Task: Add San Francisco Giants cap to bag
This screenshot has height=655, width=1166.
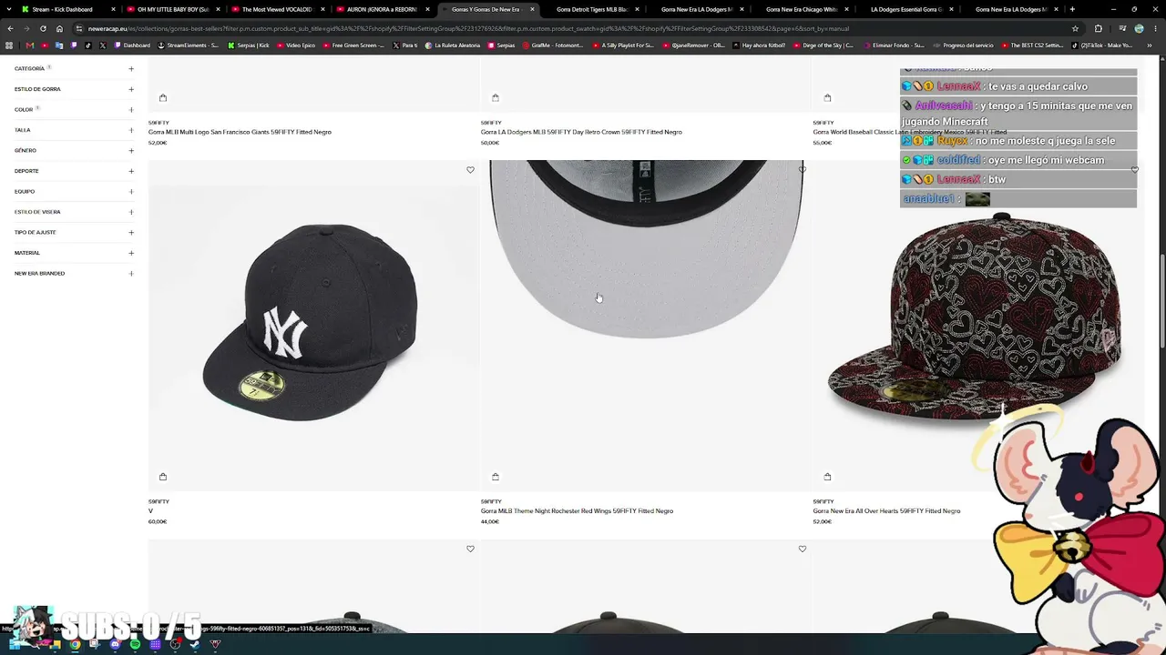Action: (163, 97)
